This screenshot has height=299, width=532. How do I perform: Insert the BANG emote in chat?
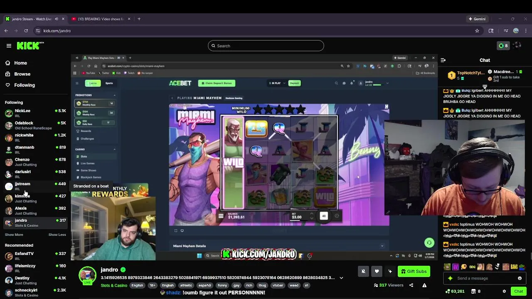[x=514, y=267]
